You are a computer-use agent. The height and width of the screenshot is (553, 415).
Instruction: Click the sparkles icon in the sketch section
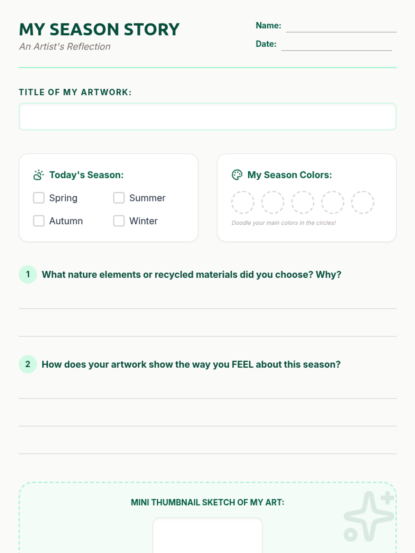coord(369,516)
